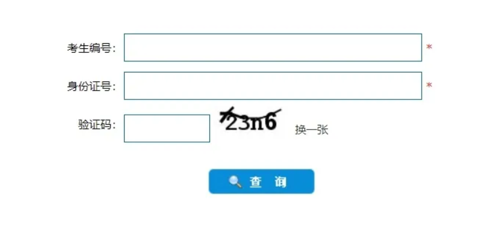
Task: Focus the 考生编号 text box
Action: coord(273,48)
